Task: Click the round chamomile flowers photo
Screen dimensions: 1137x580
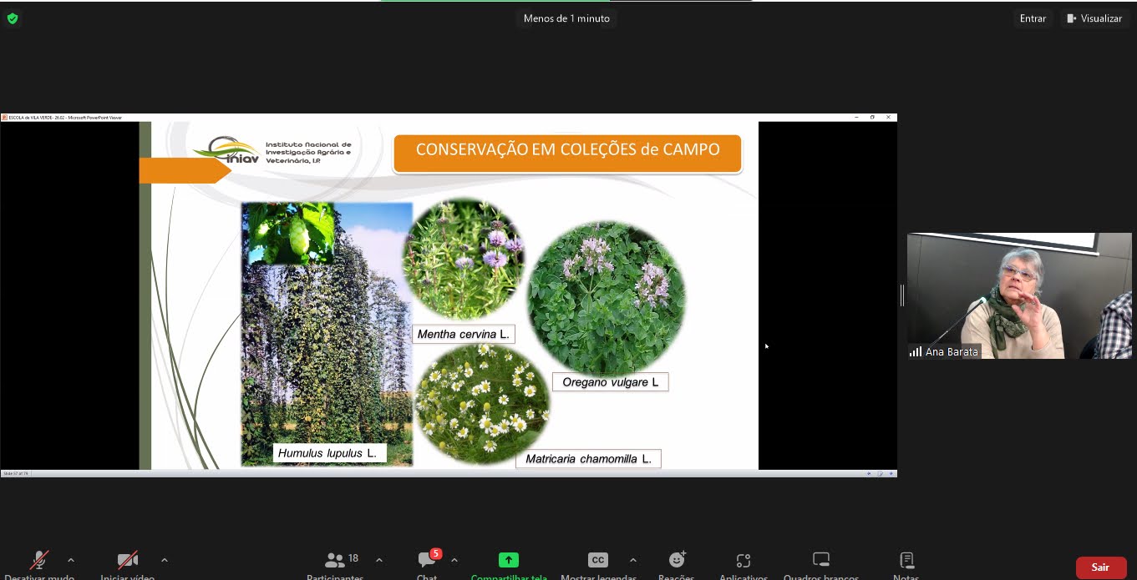Action: (482, 405)
